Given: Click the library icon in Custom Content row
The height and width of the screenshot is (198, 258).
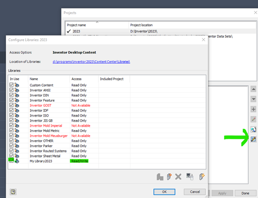Looking at the screenshot, I should 17,85.
